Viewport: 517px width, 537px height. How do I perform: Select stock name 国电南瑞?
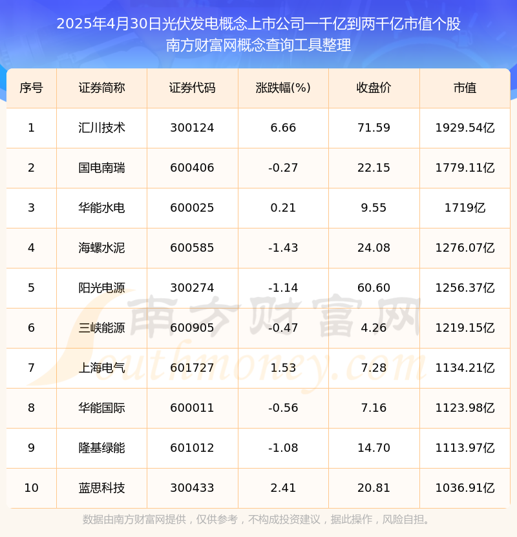pyautogui.click(x=101, y=168)
